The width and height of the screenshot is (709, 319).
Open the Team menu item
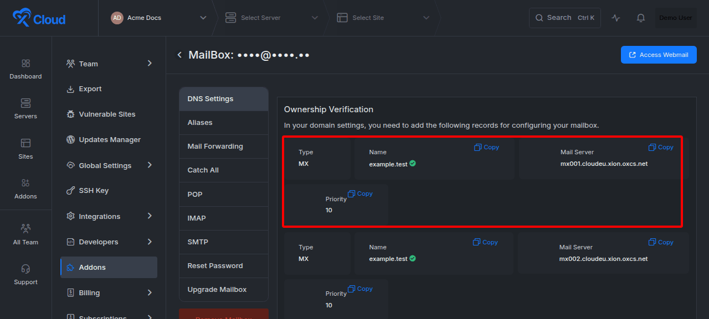(x=109, y=64)
